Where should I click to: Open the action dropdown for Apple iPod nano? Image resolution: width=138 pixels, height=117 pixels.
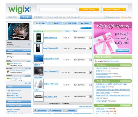[82, 48]
